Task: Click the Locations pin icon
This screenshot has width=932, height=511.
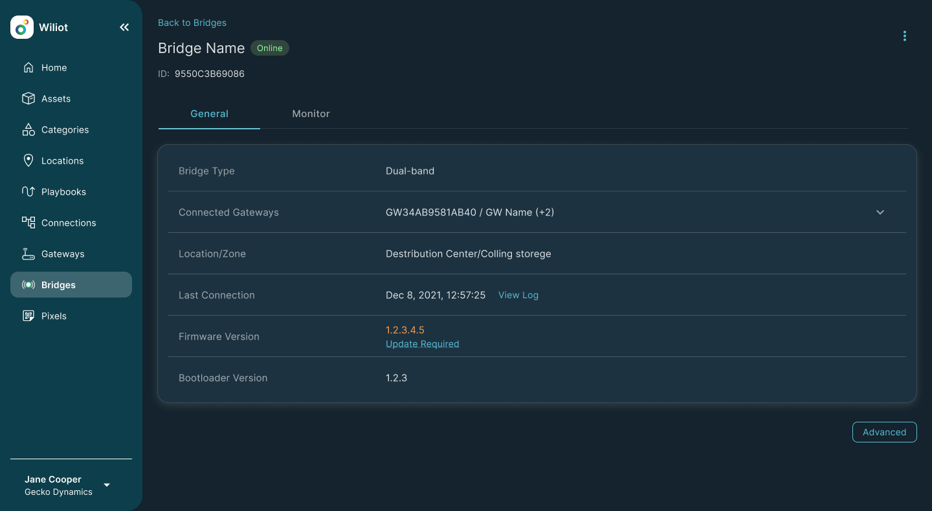Action: (x=28, y=160)
